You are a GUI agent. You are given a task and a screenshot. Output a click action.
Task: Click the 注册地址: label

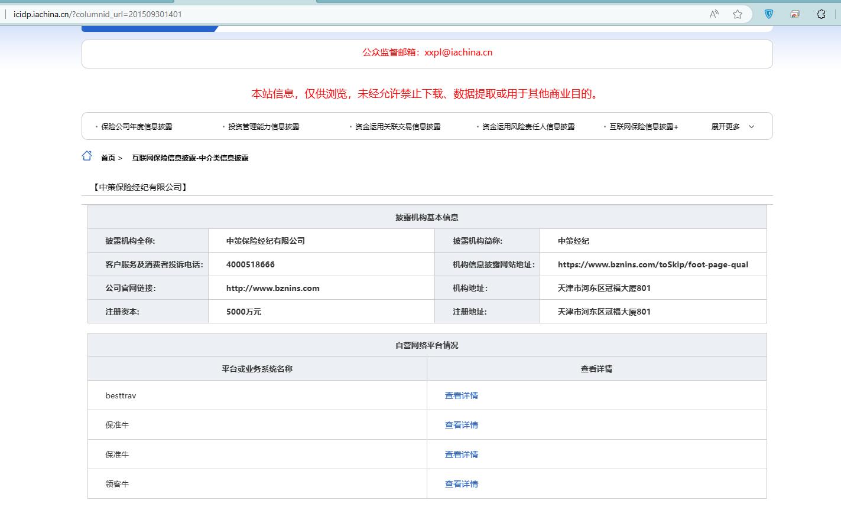pyautogui.click(x=470, y=312)
